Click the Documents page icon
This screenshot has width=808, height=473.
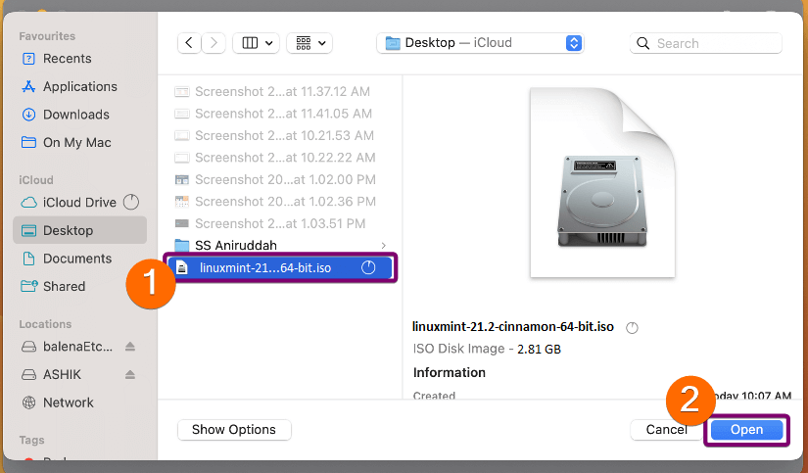tap(28, 259)
